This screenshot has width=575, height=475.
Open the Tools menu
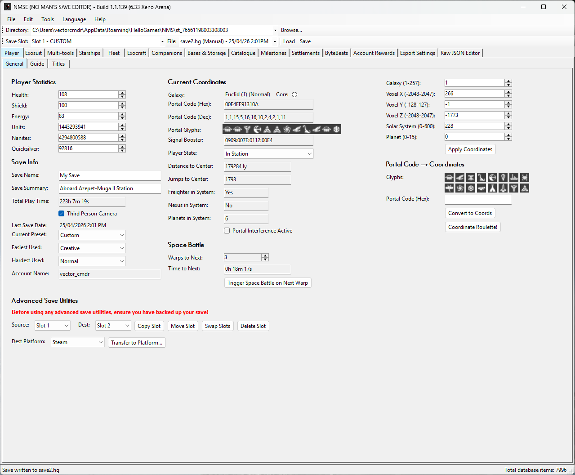tap(48, 19)
